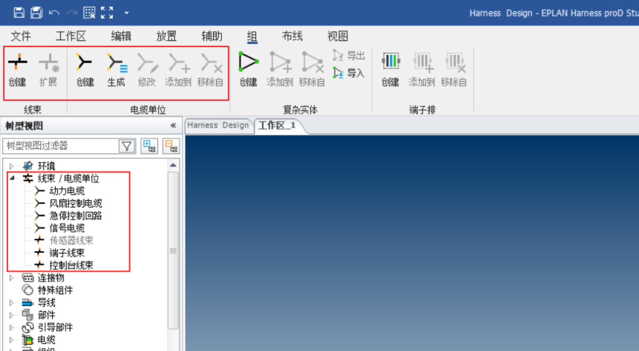Redo the last undone action
Image resolution: width=639 pixels, height=351 pixels.
(x=72, y=13)
